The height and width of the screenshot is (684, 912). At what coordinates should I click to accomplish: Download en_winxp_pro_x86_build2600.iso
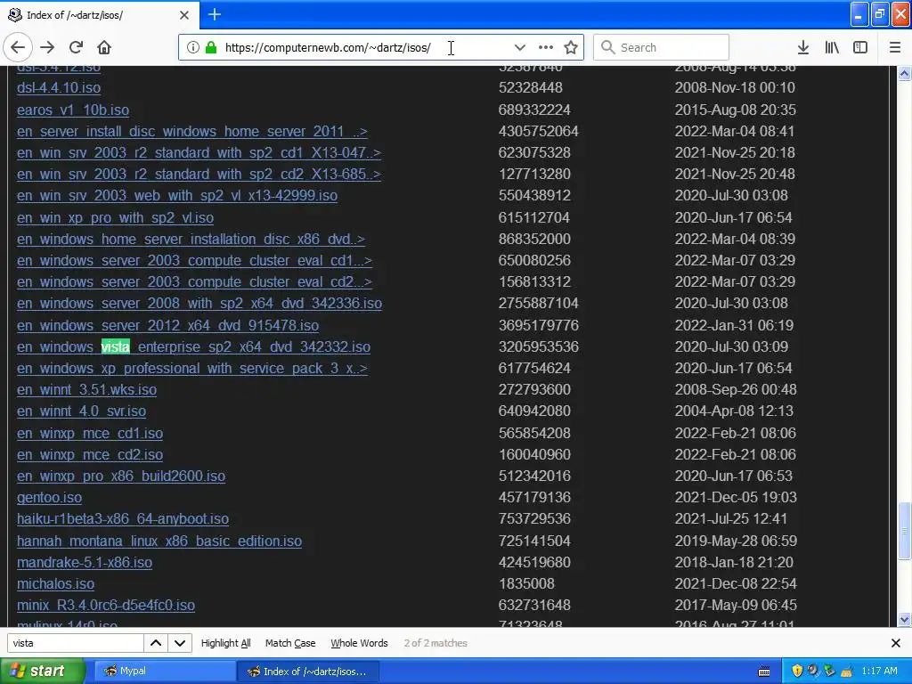[121, 476]
